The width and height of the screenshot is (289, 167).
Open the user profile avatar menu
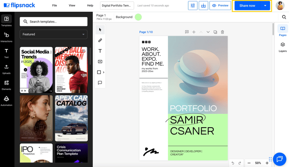(280, 5)
